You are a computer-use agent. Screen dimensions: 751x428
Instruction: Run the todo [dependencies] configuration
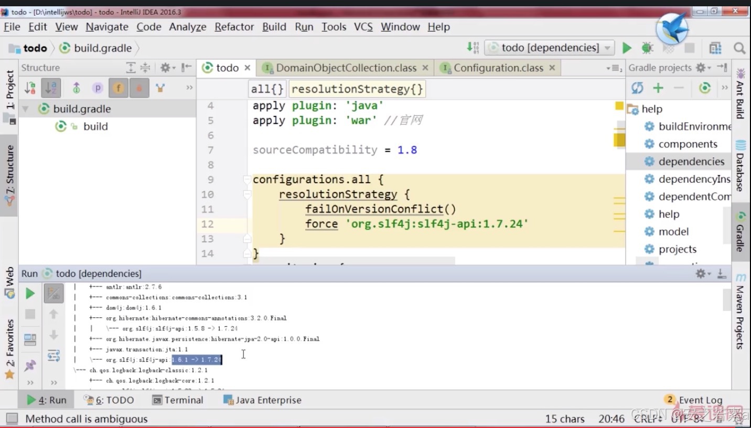coord(627,48)
